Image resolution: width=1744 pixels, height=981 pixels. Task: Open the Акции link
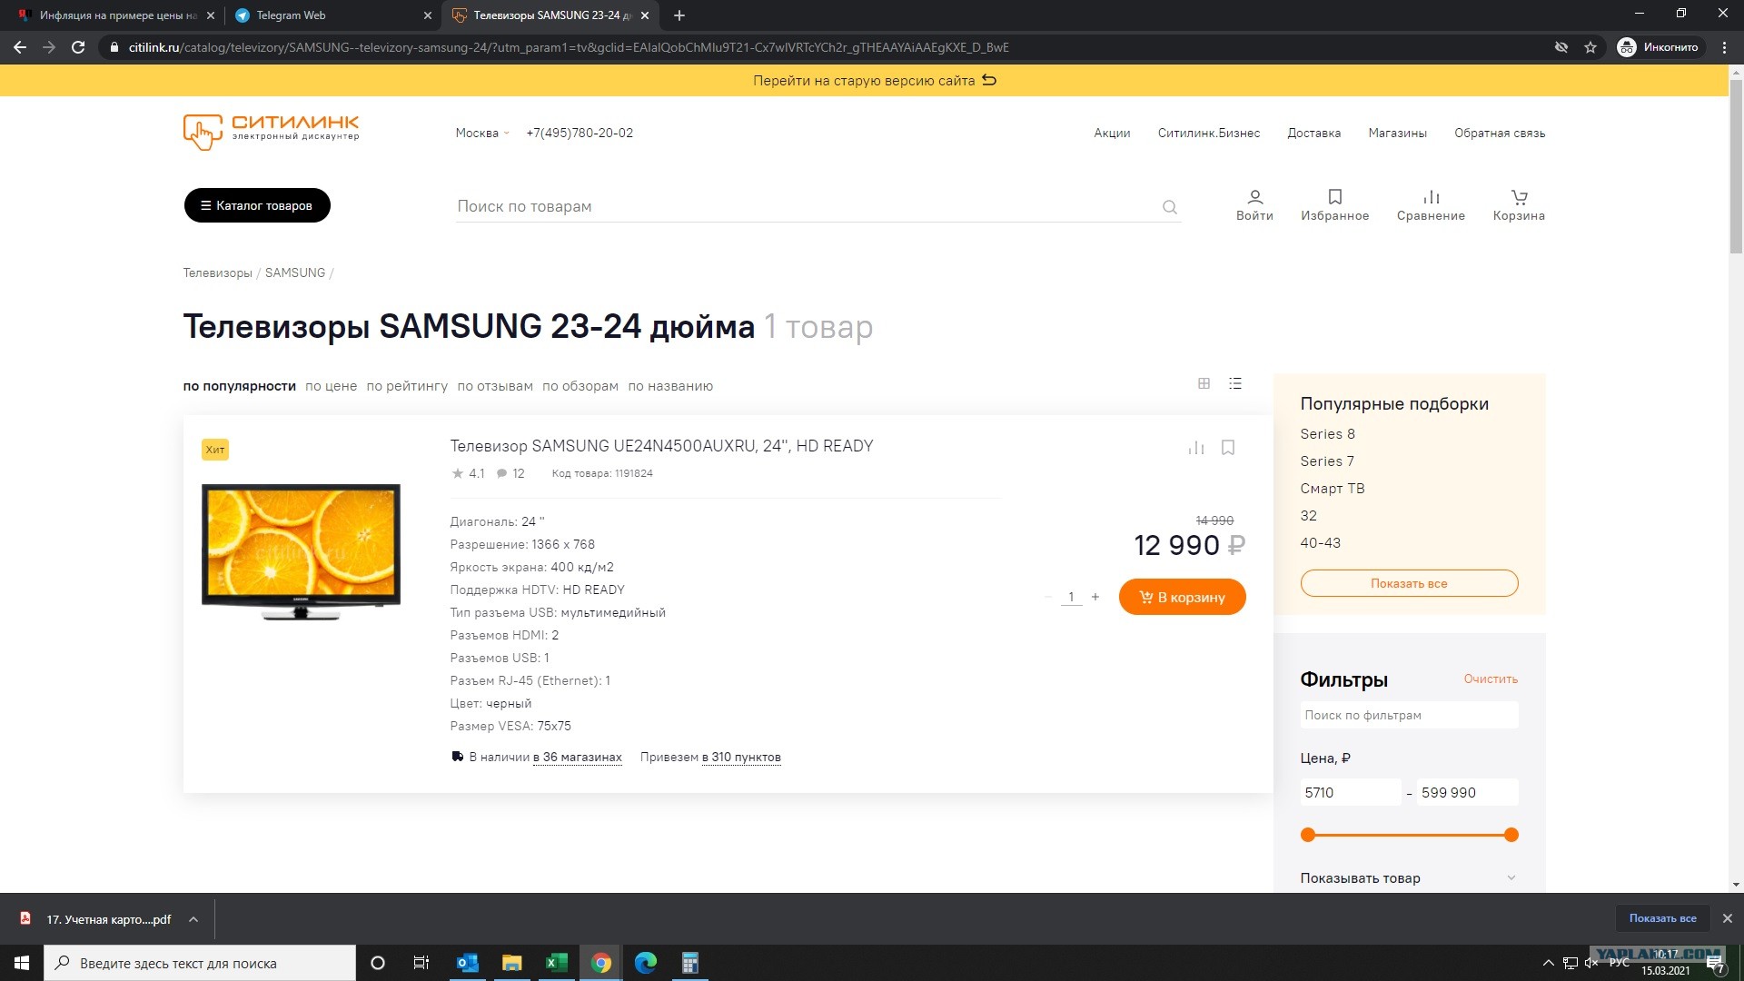click(x=1112, y=133)
